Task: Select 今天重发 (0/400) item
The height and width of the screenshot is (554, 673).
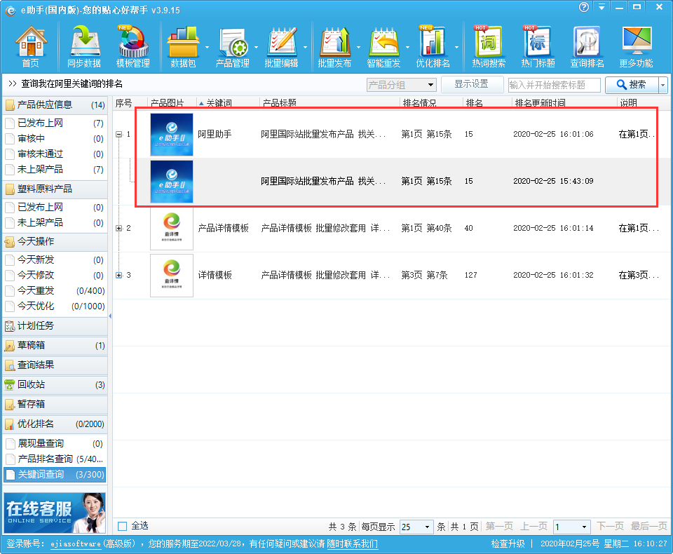Action: [x=55, y=291]
